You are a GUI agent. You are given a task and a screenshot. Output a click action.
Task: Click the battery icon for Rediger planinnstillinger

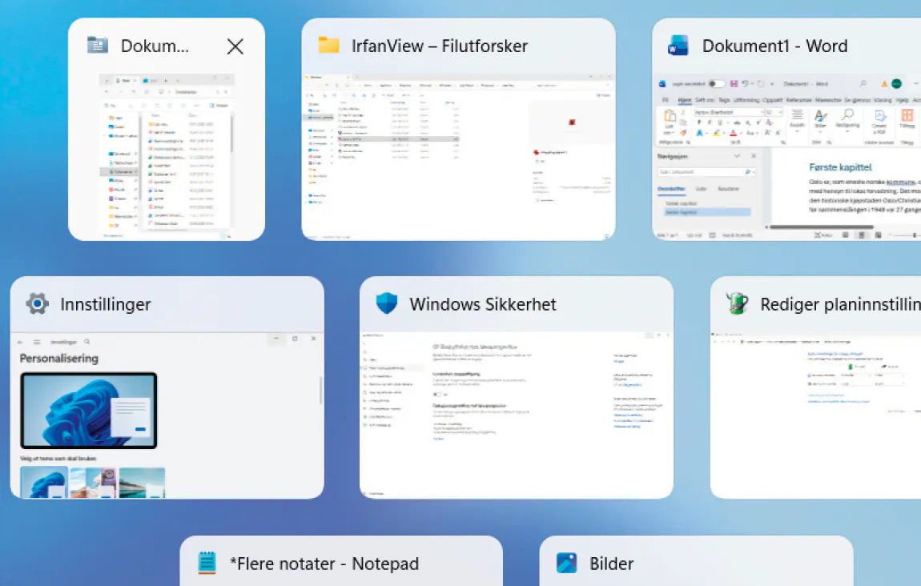point(737,304)
